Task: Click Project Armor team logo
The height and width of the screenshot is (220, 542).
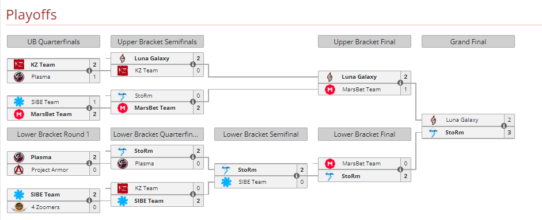Action: (18, 169)
